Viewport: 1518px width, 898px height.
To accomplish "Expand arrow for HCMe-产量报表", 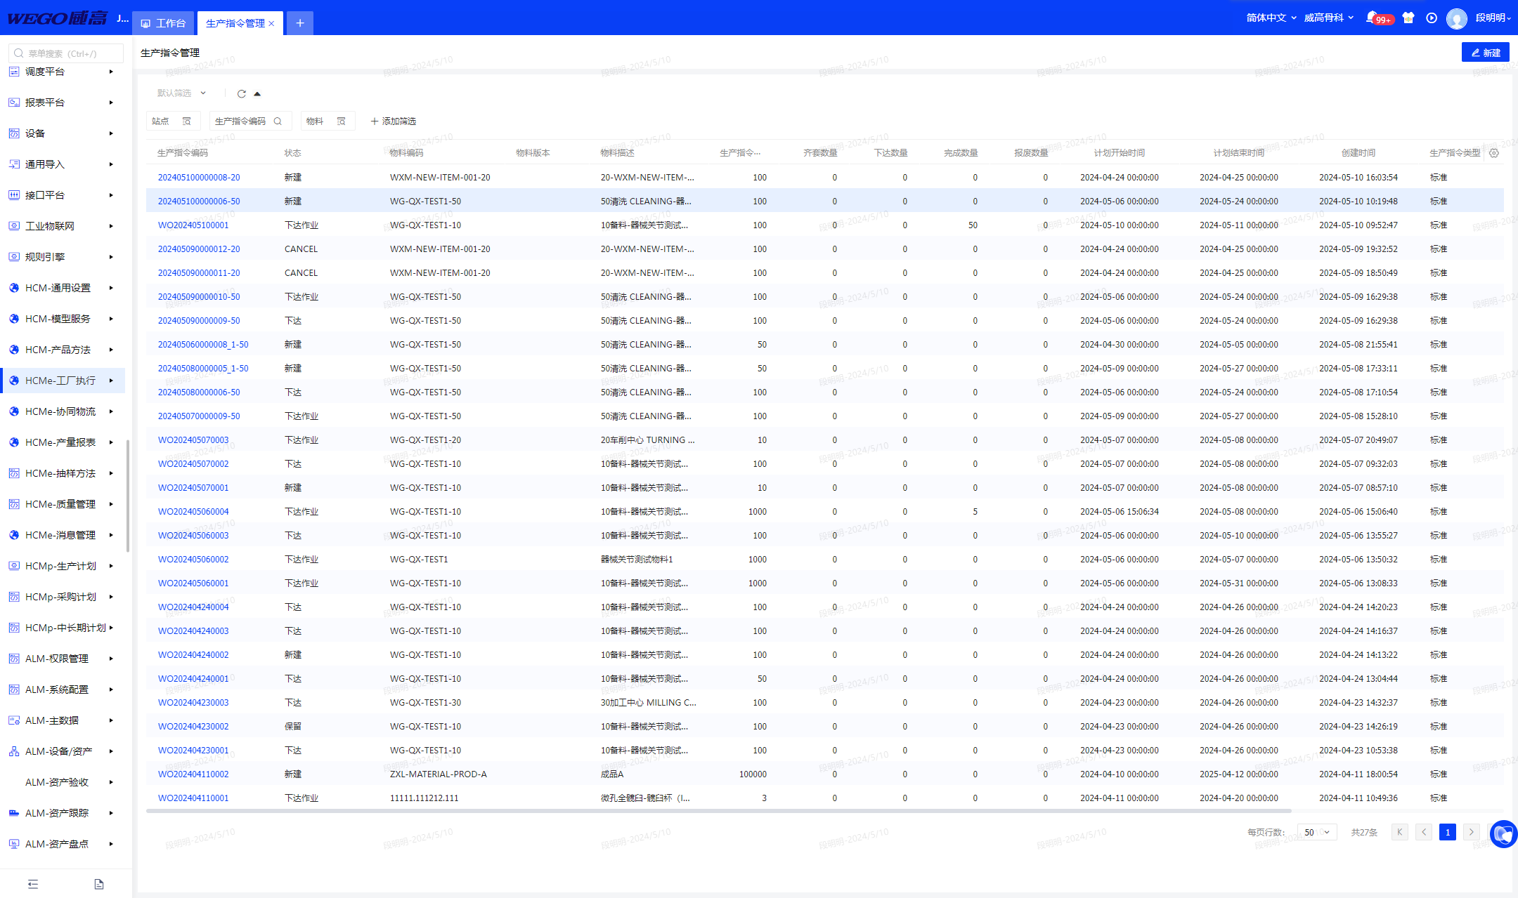I will point(111,442).
